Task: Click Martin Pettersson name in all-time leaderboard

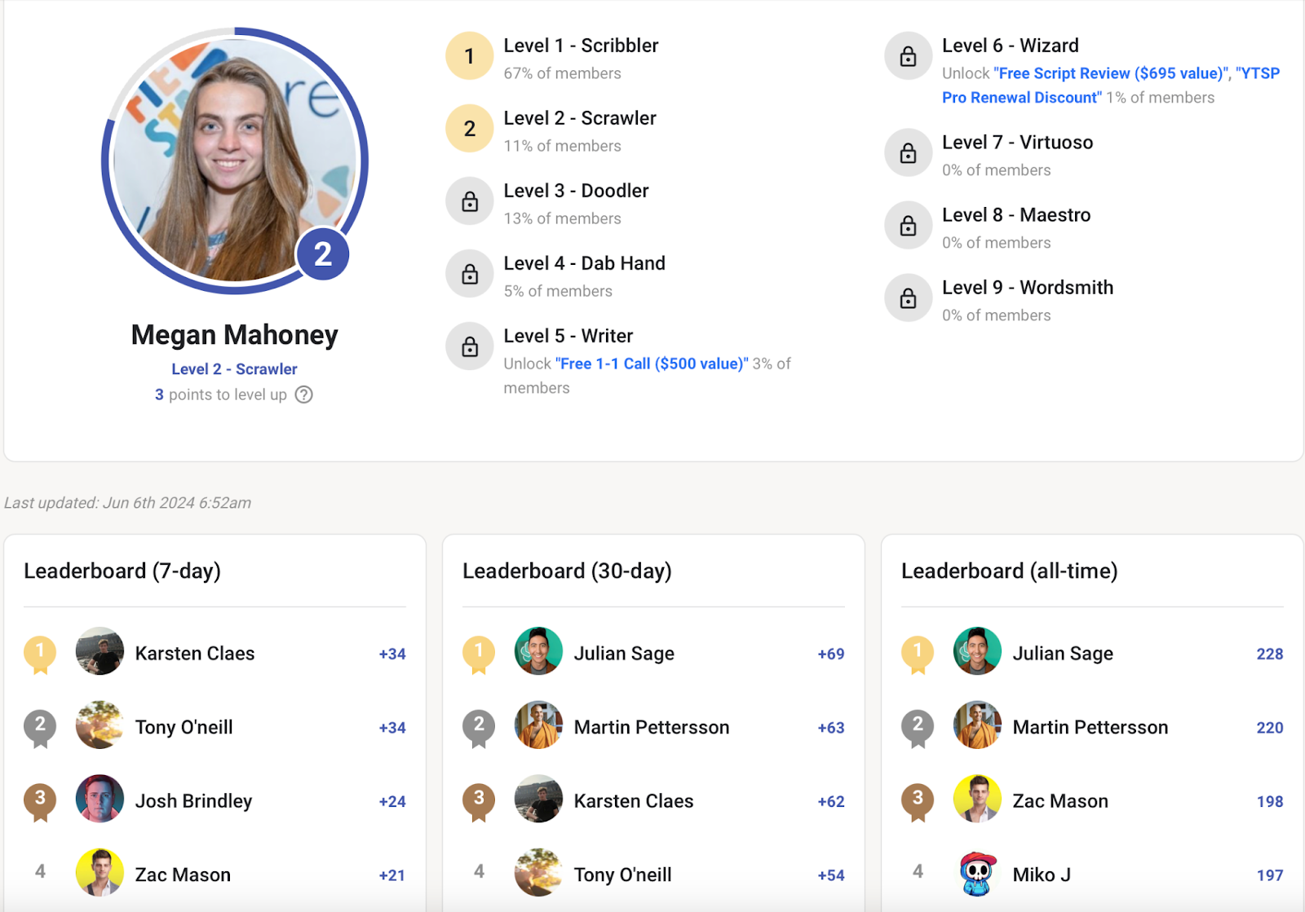Action: coord(1090,727)
